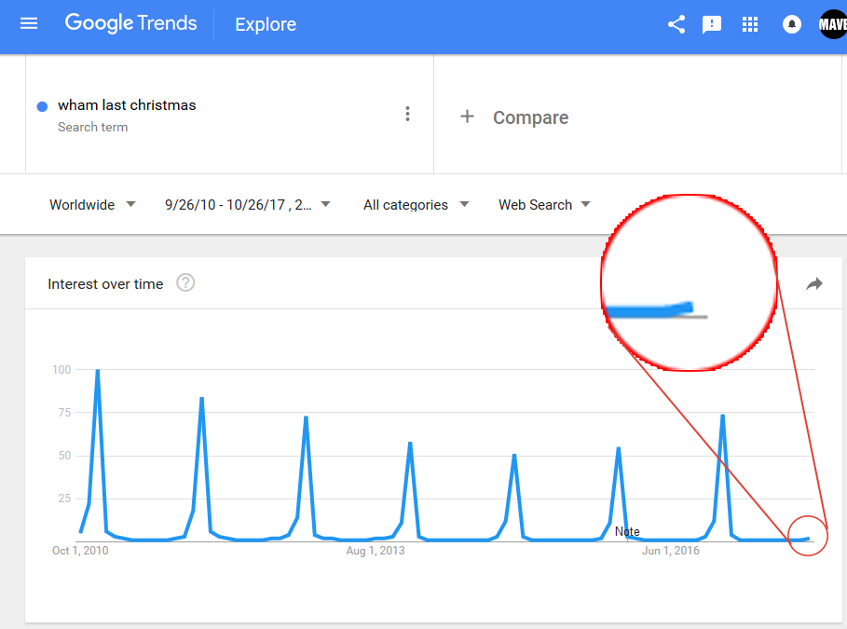
Task: Click the plus icon to add comparison
Action: pos(467,116)
